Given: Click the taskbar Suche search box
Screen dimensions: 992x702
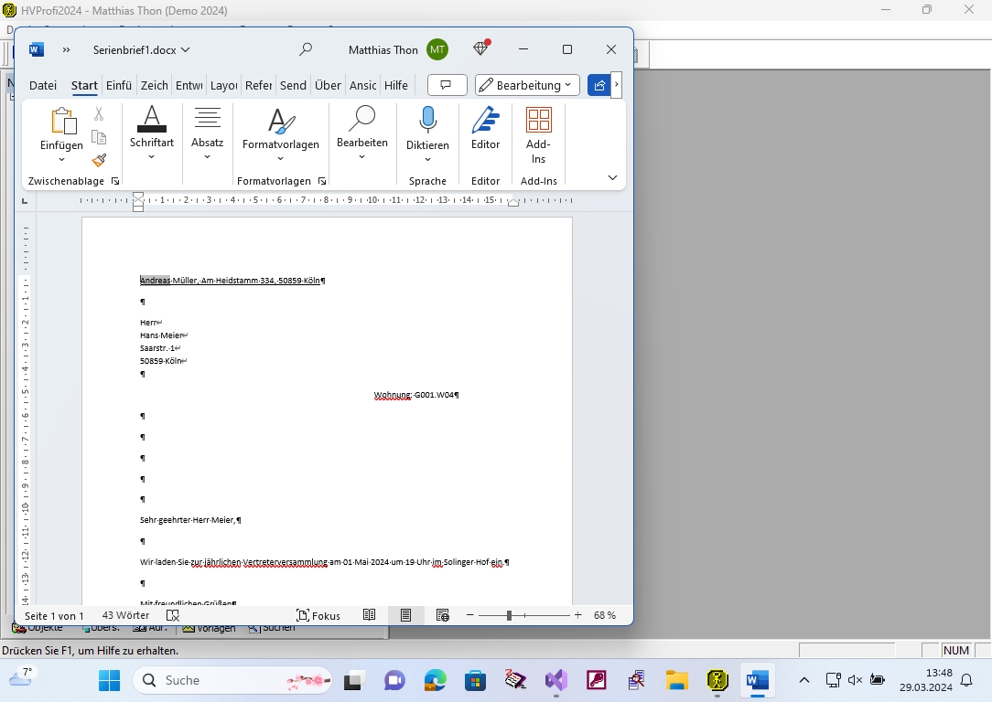Looking at the screenshot, I should (232, 680).
